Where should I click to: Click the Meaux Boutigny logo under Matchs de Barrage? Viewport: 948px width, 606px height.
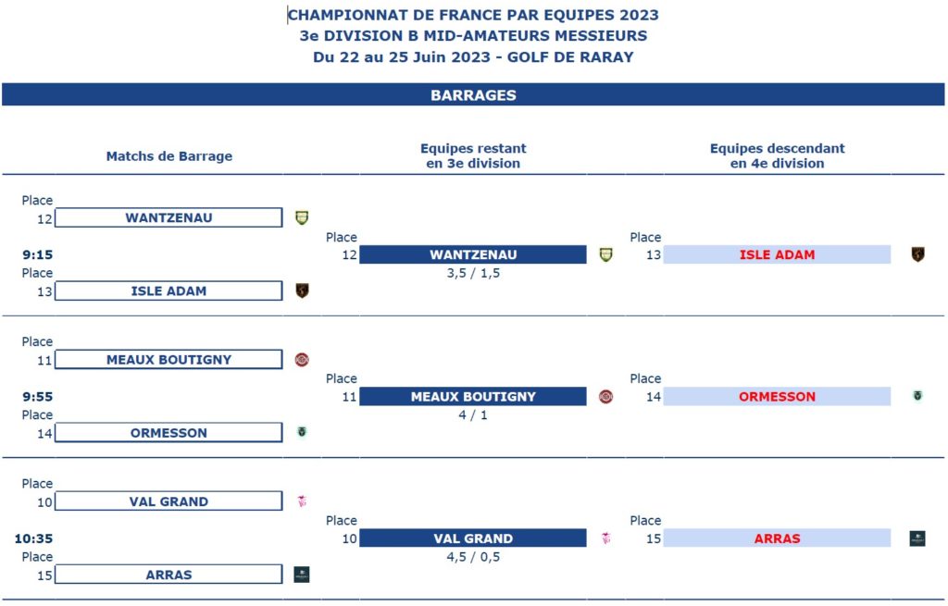pos(302,360)
